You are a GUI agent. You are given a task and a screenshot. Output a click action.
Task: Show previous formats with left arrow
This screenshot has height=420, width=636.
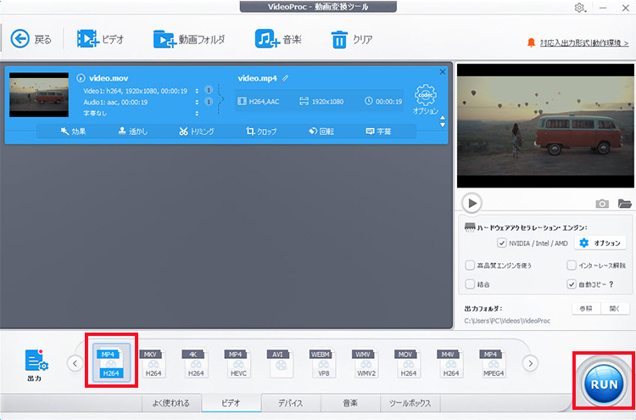coord(75,363)
